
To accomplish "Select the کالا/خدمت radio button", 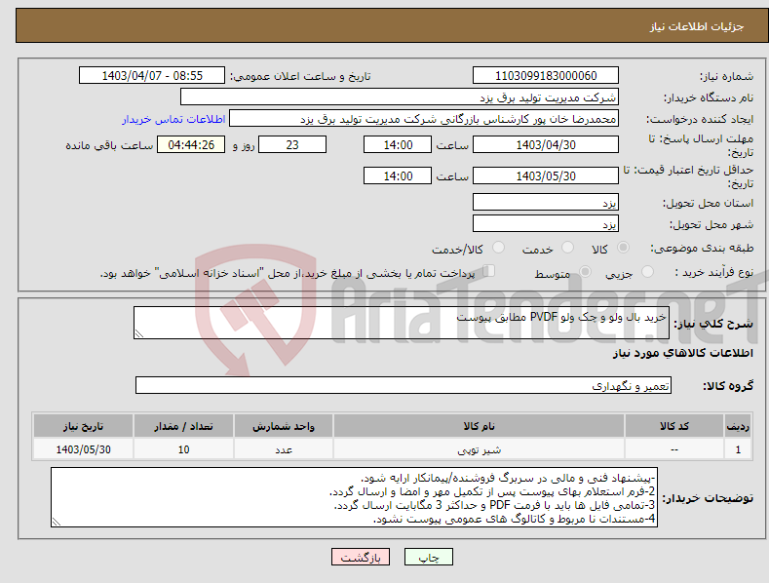I will pos(498,248).
